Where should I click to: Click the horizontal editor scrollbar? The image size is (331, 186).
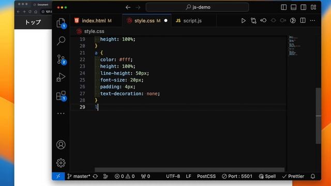click(189, 170)
